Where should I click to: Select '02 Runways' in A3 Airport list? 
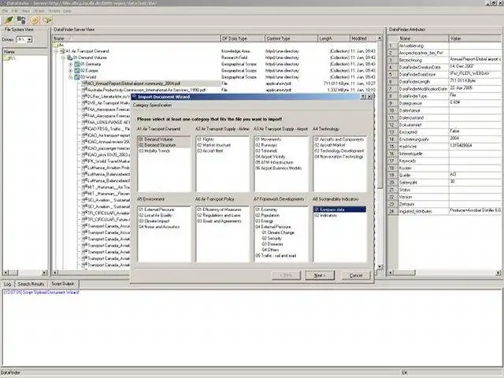coord(266,145)
